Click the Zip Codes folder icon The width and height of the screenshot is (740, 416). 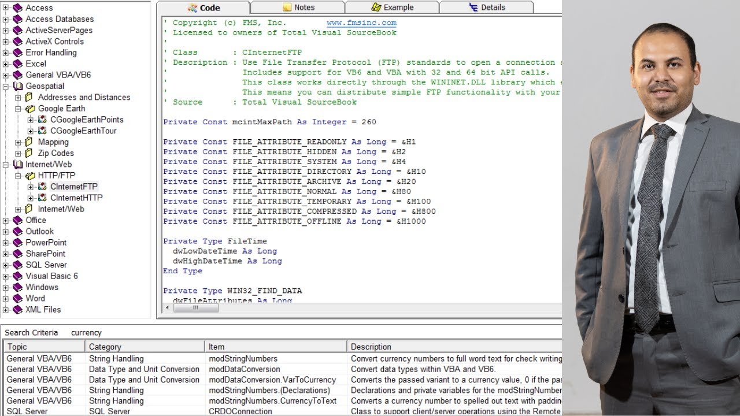point(29,153)
